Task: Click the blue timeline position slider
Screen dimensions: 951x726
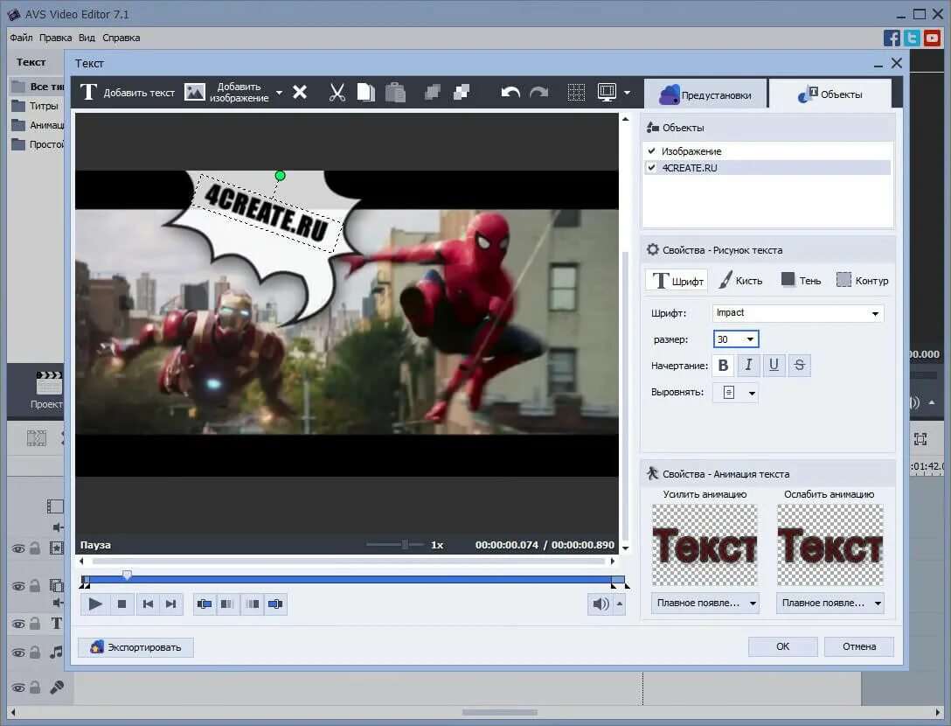Action: pyautogui.click(x=127, y=575)
